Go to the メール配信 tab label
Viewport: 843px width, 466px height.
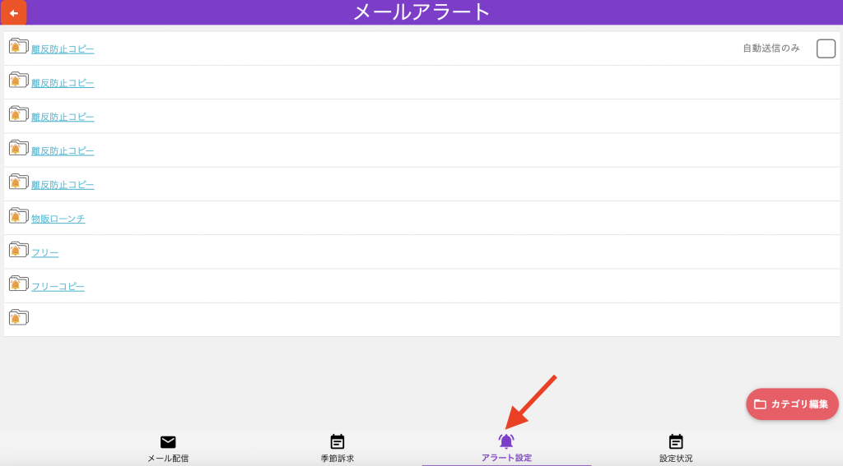(x=168, y=458)
